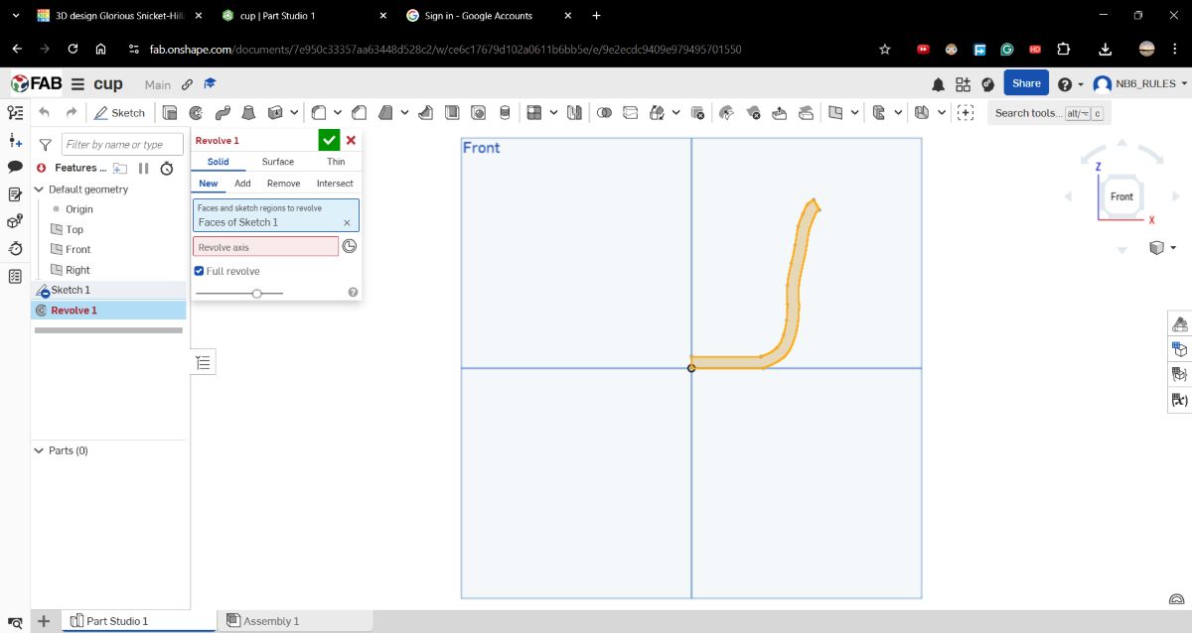The image size is (1192, 633).
Task: Select the Remove operation tab
Action: (x=283, y=184)
